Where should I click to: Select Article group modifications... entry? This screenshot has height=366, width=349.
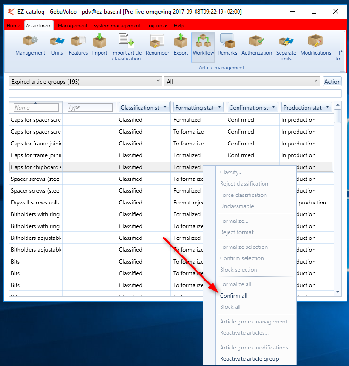coord(255,348)
